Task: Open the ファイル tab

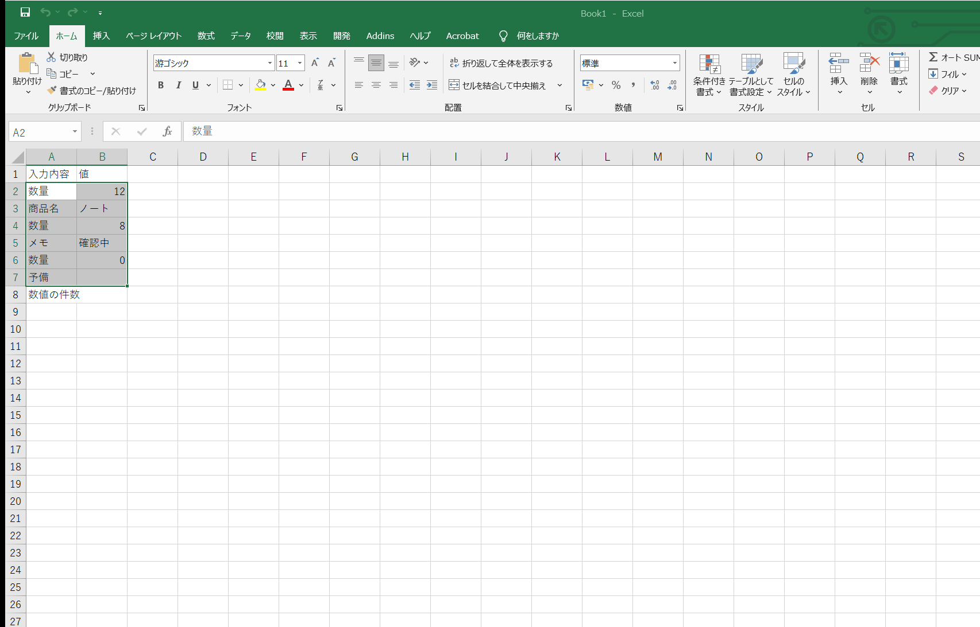Action: (26, 36)
